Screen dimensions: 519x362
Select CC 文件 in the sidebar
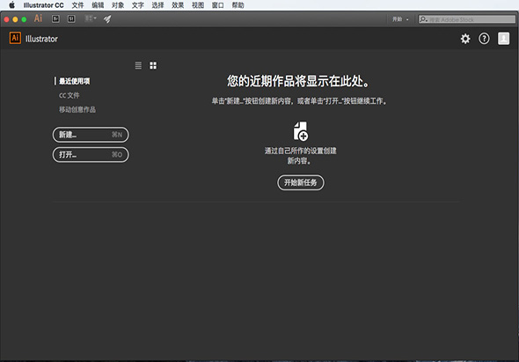click(x=69, y=95)
